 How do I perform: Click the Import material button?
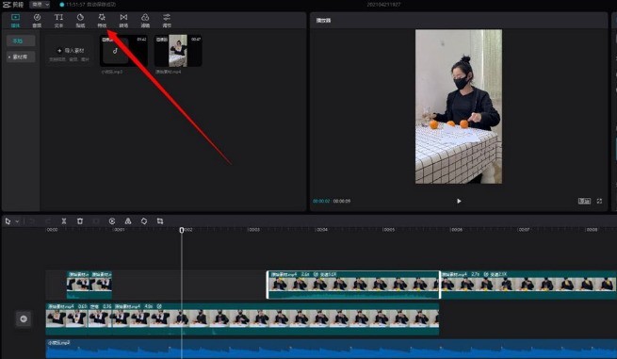click(x=70, y=51)
